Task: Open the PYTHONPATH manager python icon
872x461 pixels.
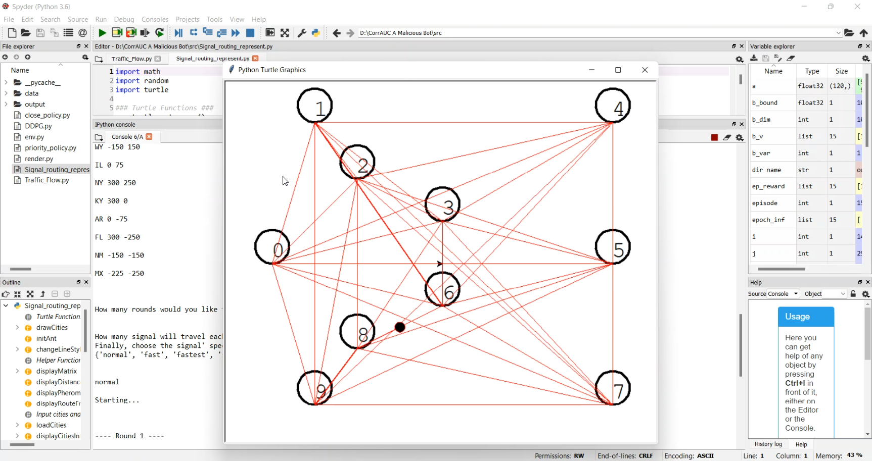Action: click(316, 33)
